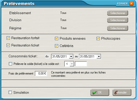
Task: Click Sélectionner for Etablissement
Action: 118,13
